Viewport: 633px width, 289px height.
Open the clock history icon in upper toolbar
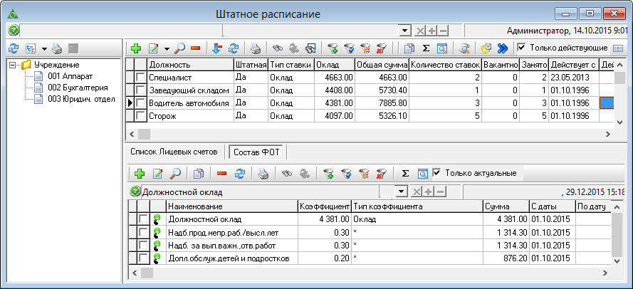tap(486, 48)
